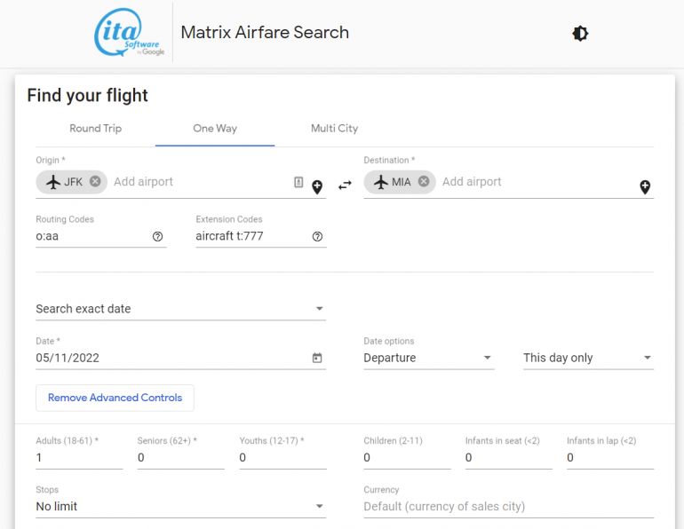Toggle the dark mode brightness icon
Screen dimensions: 684x529
coord(580,34)
